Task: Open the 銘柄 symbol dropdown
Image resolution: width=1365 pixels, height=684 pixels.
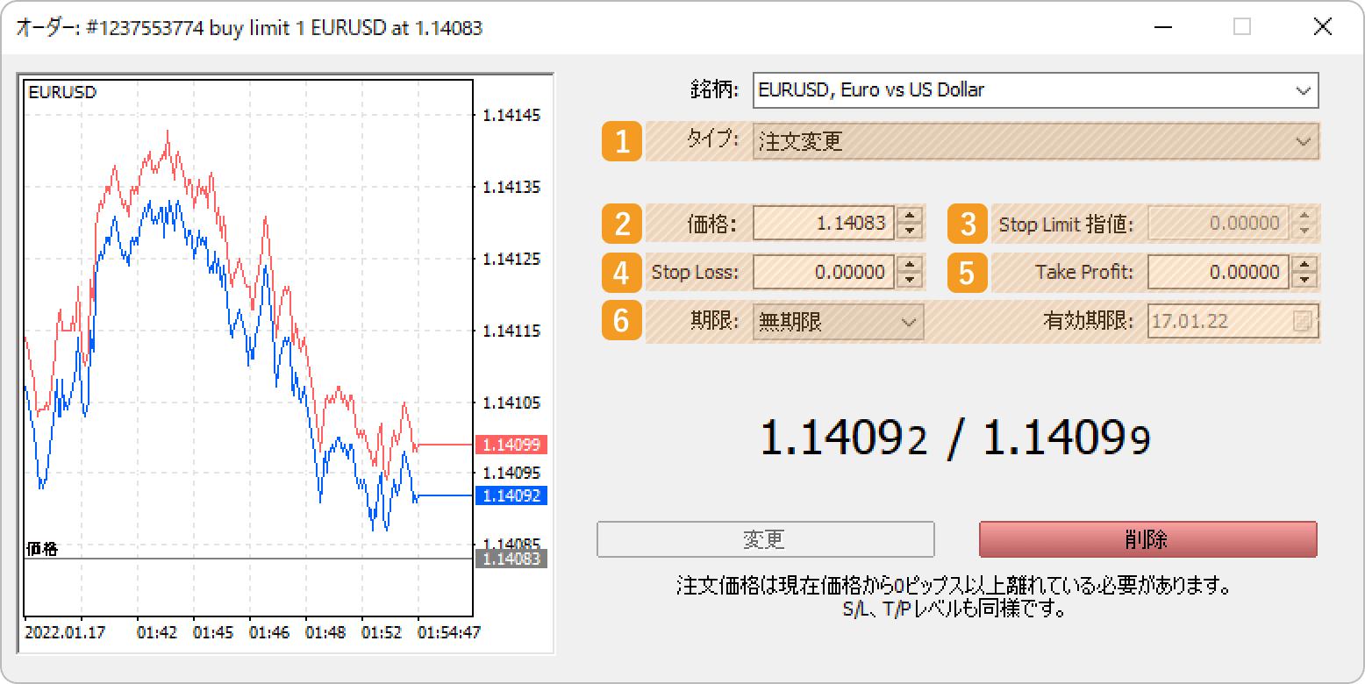Action: coord(1035,89)
